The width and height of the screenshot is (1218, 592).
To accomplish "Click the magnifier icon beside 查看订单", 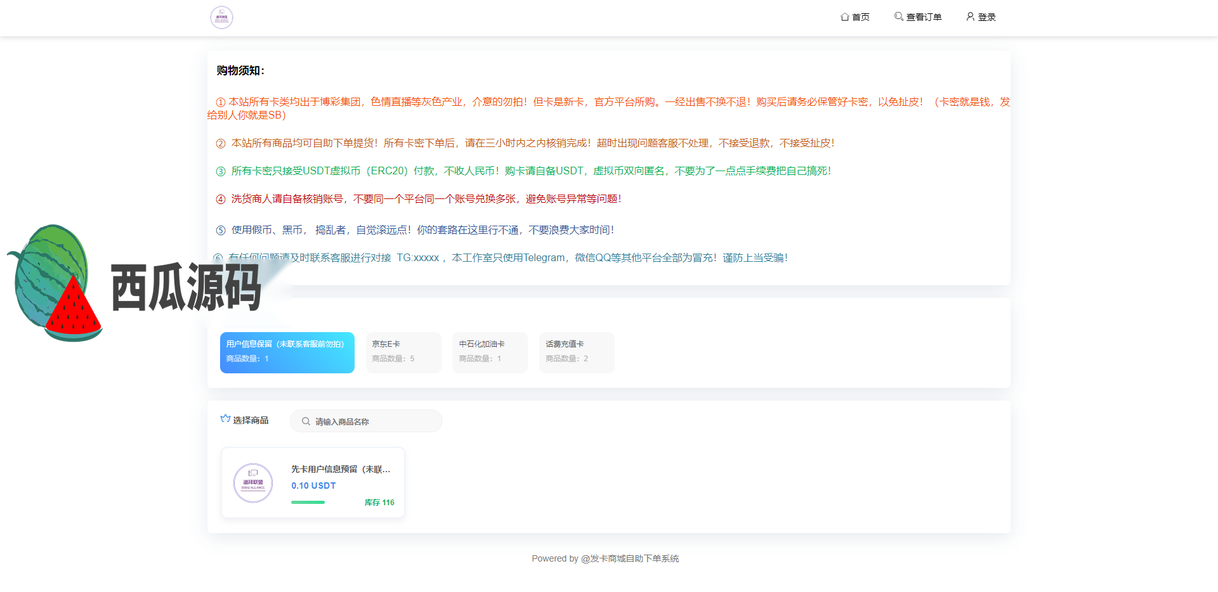I will tap(898, 16).
